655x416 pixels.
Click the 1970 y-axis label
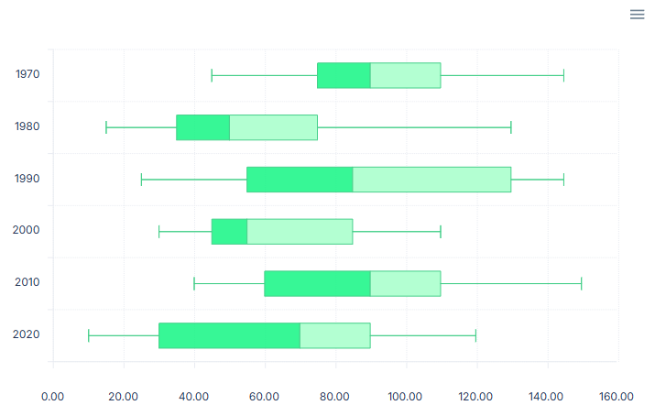point(27,75)
